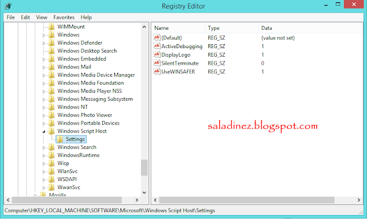Click the Wisp folder icon
This screenshot has width=367, height=219.
52,163
